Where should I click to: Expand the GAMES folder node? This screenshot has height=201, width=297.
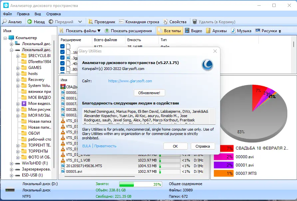pyautogui.click(x=18, y=68)
